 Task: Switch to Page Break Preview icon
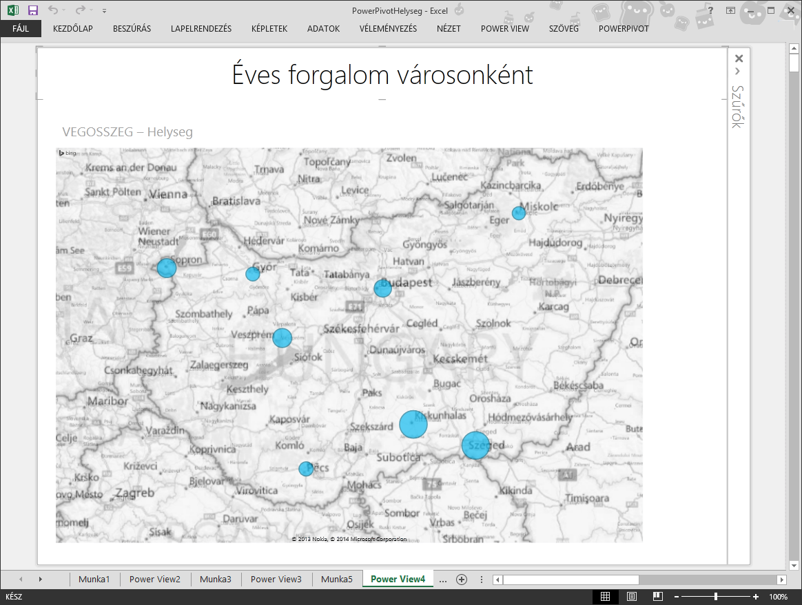[x=658, y=596]
